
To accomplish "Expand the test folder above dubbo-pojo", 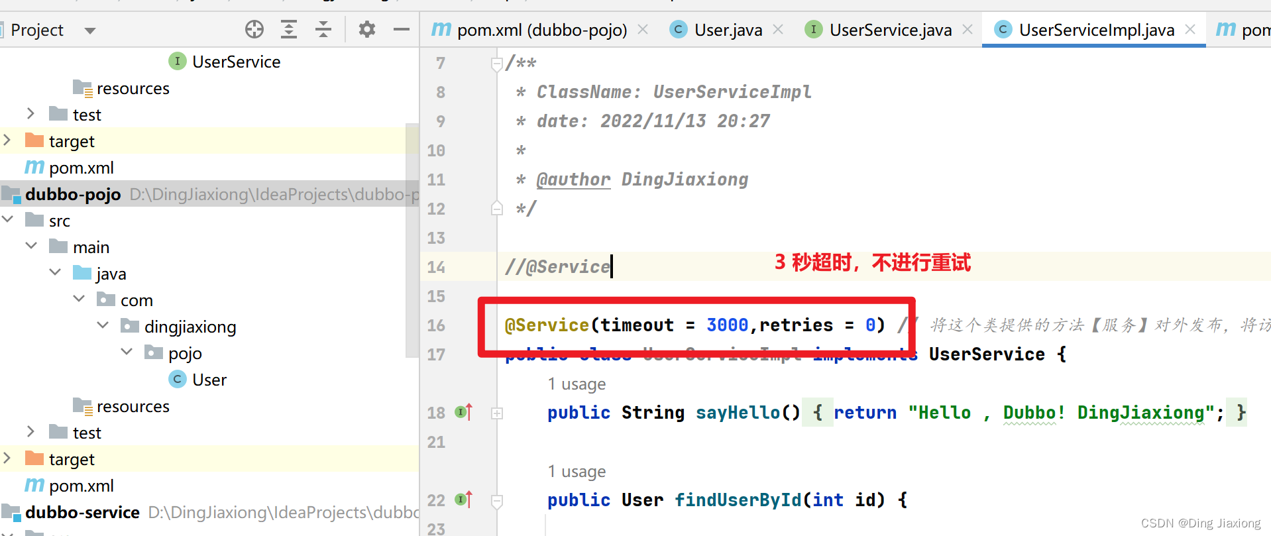I will 30,114.
